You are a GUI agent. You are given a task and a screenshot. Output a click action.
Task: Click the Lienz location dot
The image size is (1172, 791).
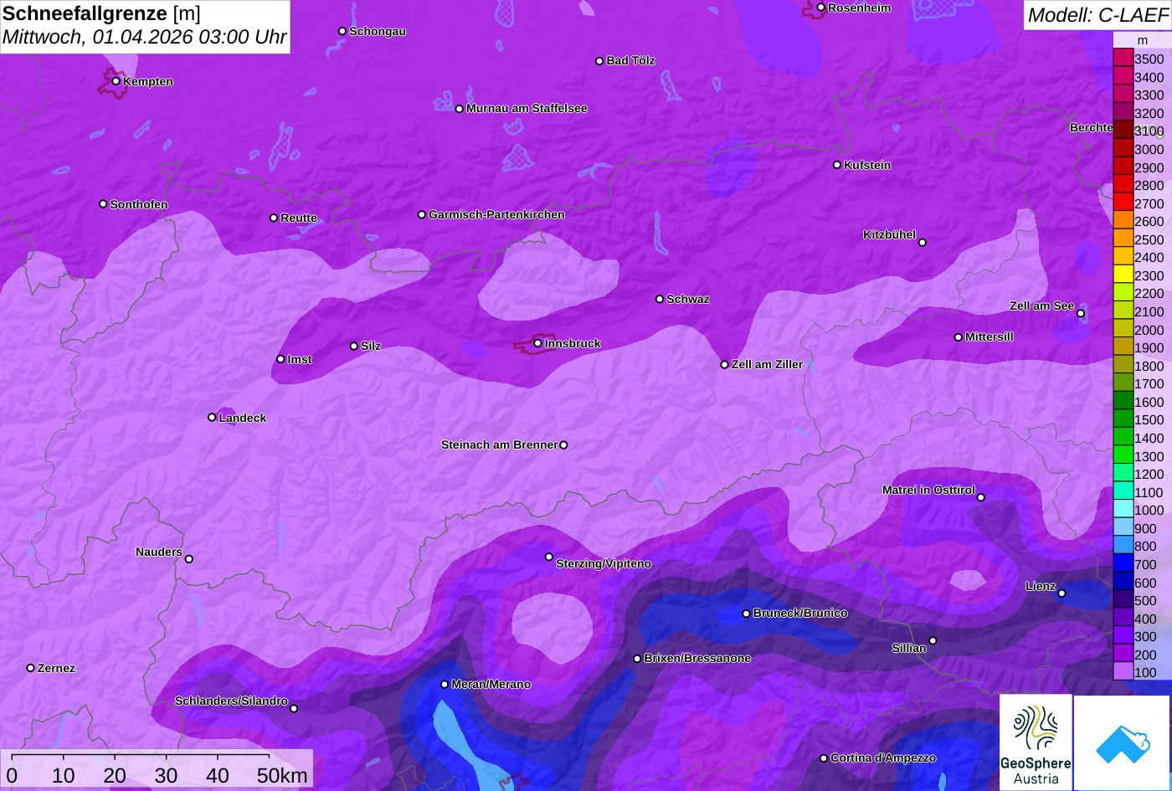[1061, 593]
